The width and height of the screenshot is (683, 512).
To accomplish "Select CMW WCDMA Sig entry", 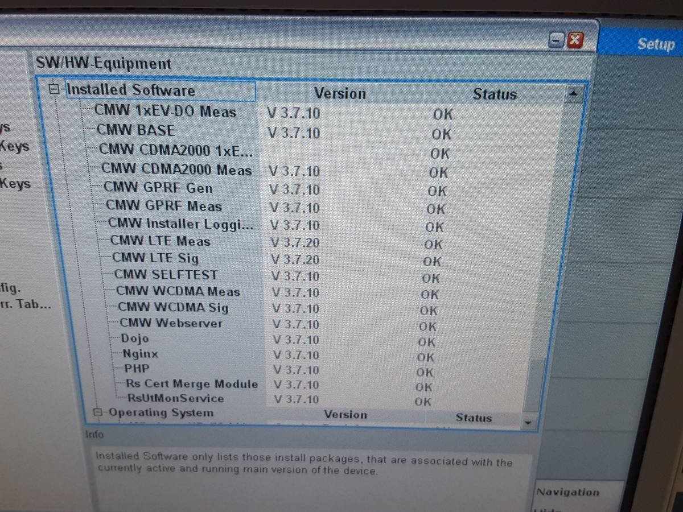I will coord(173,307).
